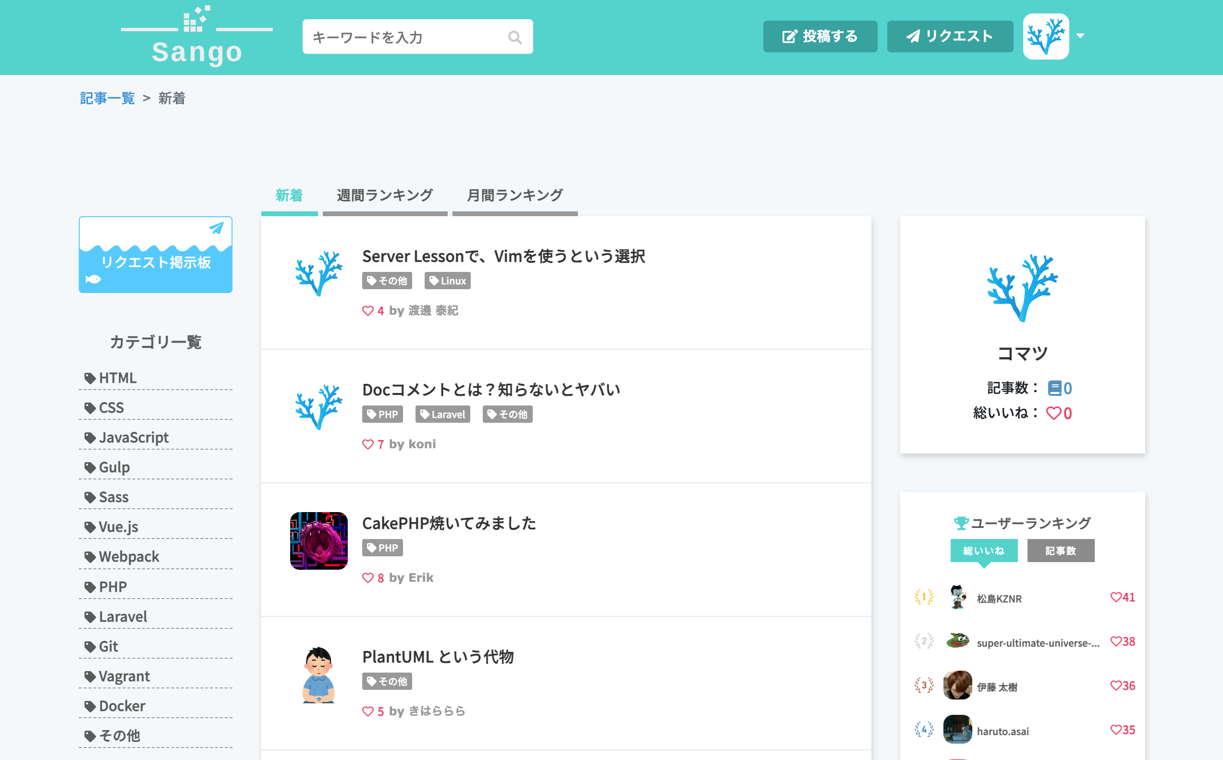Viewport: 1223px width, 760px height.
Task: Click the リクエスト button in header
Action: (x=950, y=37)
